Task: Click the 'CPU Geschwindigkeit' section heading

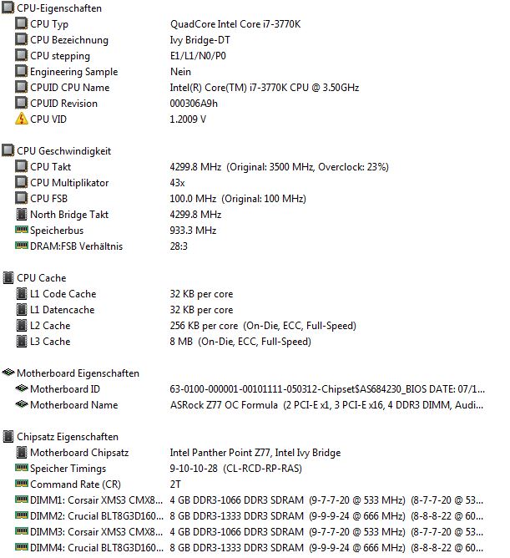Action: pyautogui.click(x=63, y=151)
